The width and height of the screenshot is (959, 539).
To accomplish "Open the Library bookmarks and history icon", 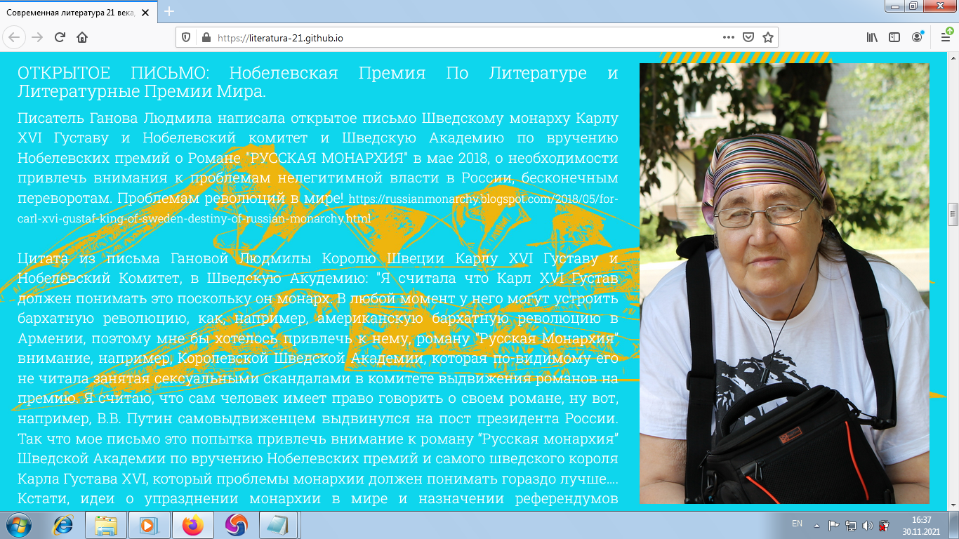I will click(872, 37).
